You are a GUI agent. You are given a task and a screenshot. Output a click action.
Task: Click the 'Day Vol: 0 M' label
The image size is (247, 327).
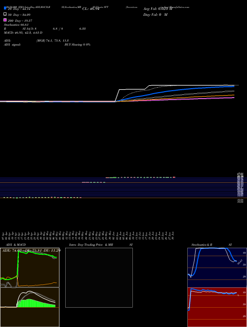click(x=155, y=15)
